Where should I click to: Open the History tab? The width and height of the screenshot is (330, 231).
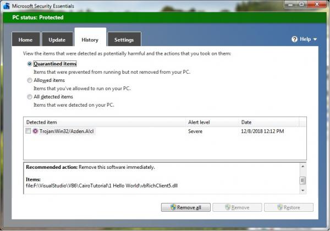90,37
